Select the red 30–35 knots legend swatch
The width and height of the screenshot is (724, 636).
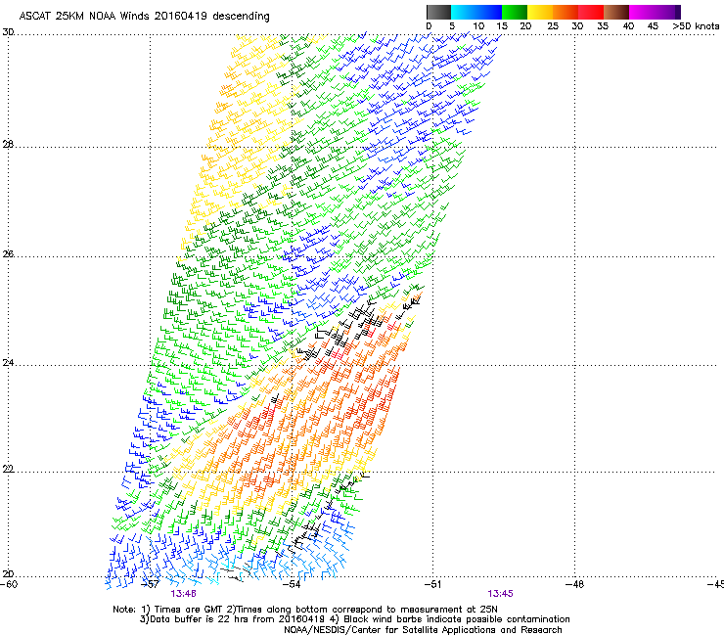(x=591, y=12)
